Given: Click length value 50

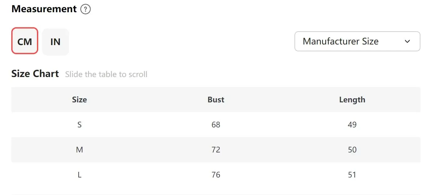Looking at the screenshot, I should click(352, 150).
